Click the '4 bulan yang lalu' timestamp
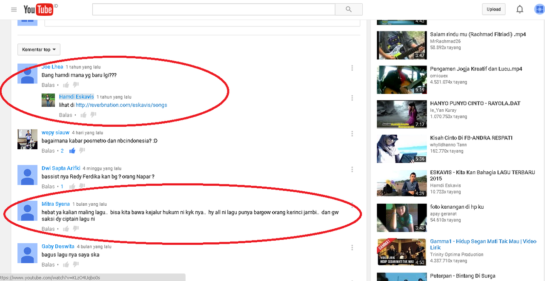This screenshot has width=545, height=281. [94, 247]
